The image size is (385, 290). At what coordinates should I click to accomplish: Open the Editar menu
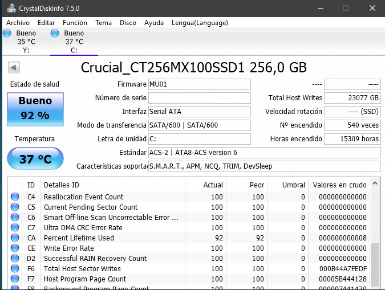[46, 23]
